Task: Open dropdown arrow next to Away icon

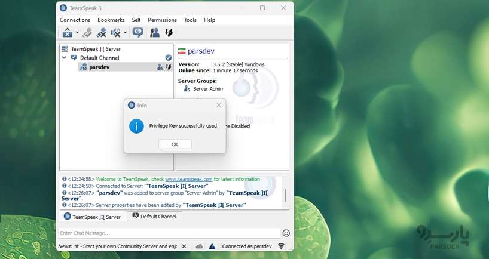Action: click(76, 33)
